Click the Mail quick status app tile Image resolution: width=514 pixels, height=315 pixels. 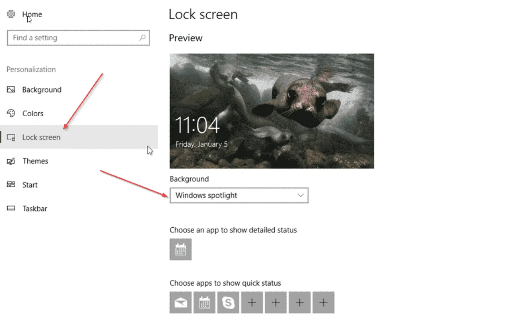181,303
